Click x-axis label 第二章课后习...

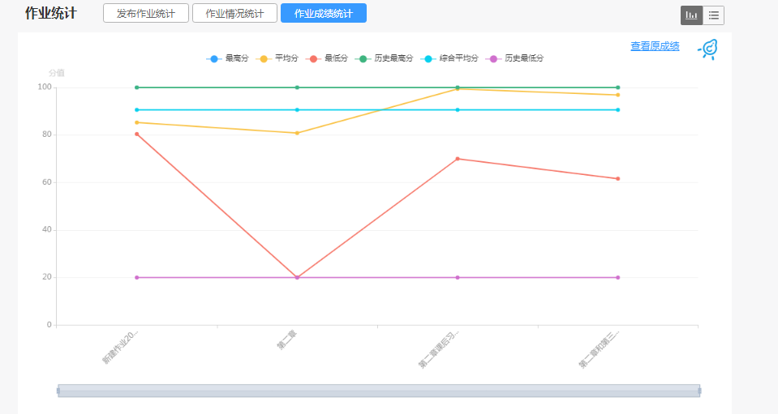click(x=439, y=349)
